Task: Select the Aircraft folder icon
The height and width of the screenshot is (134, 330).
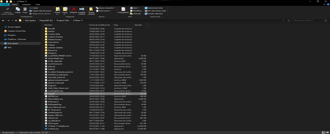Action: pos(46,28)
